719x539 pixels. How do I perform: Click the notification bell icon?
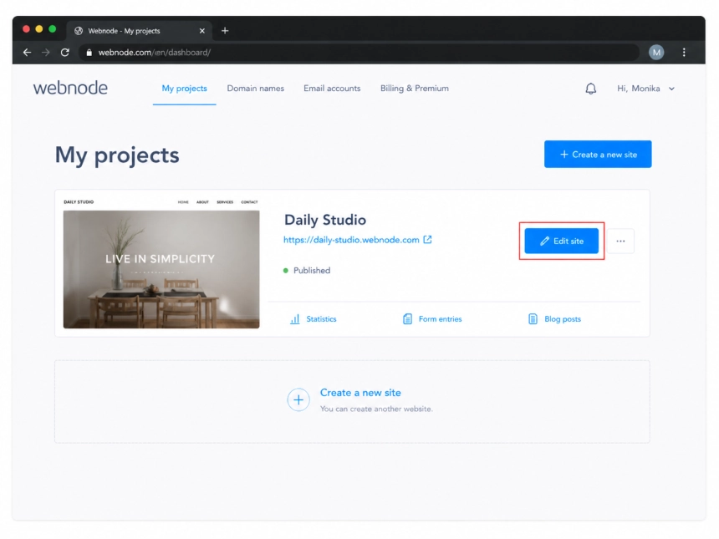pyautogui.click(x=590, y=89)
